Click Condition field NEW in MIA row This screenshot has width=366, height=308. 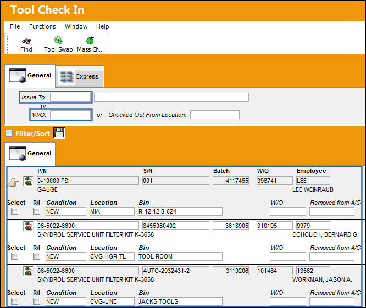tap(66, 211)
